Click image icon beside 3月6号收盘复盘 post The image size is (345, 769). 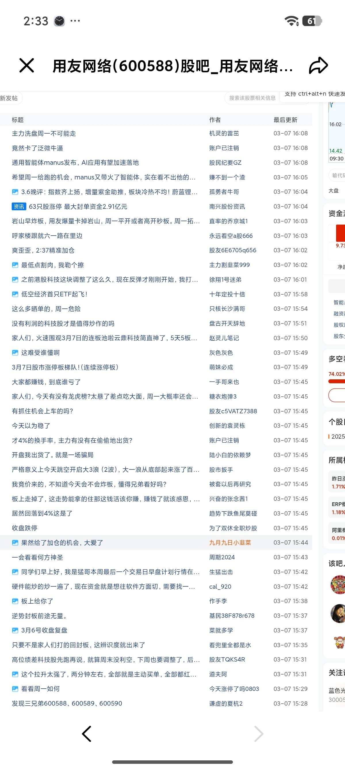(15, 630)
